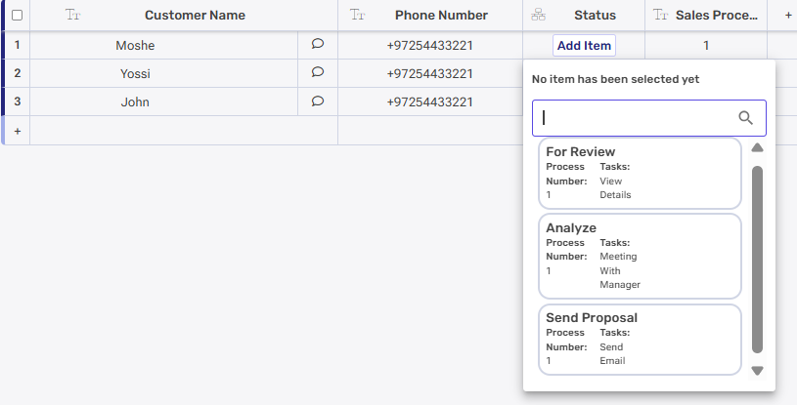Click text type icon beside Phone Number header
Viewport: 797px width, 405px height.
(358, 16)
